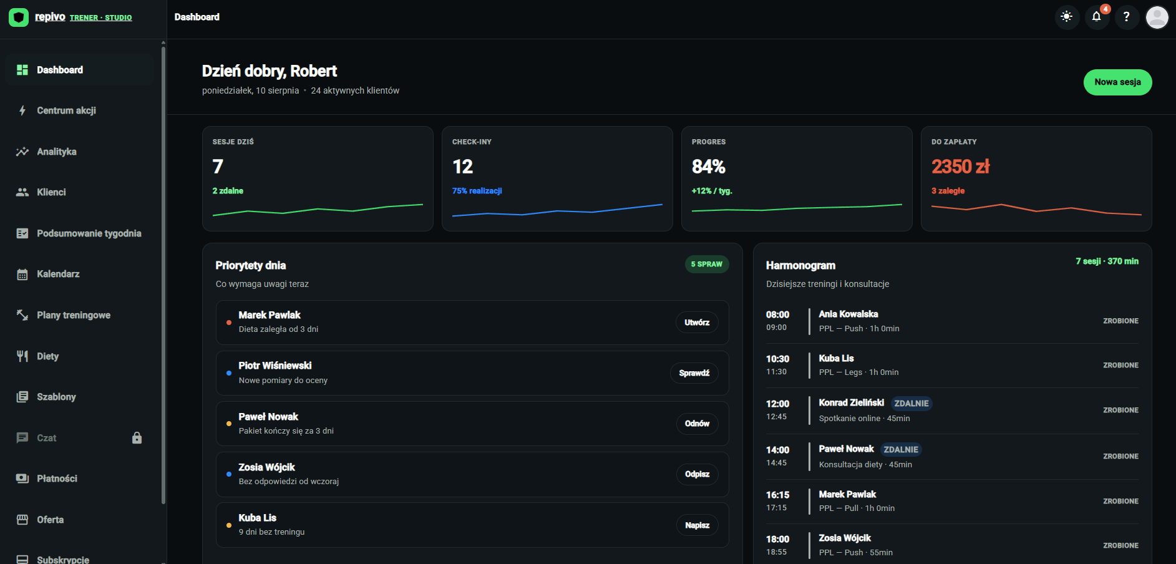Select Konrad Zieliński session at 12:00
The height and width of the screenshot is (564, 1176).
pos(952,411)
